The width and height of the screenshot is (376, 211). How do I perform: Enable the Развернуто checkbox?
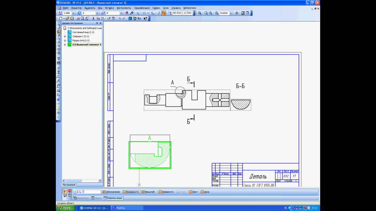(125, 192)
